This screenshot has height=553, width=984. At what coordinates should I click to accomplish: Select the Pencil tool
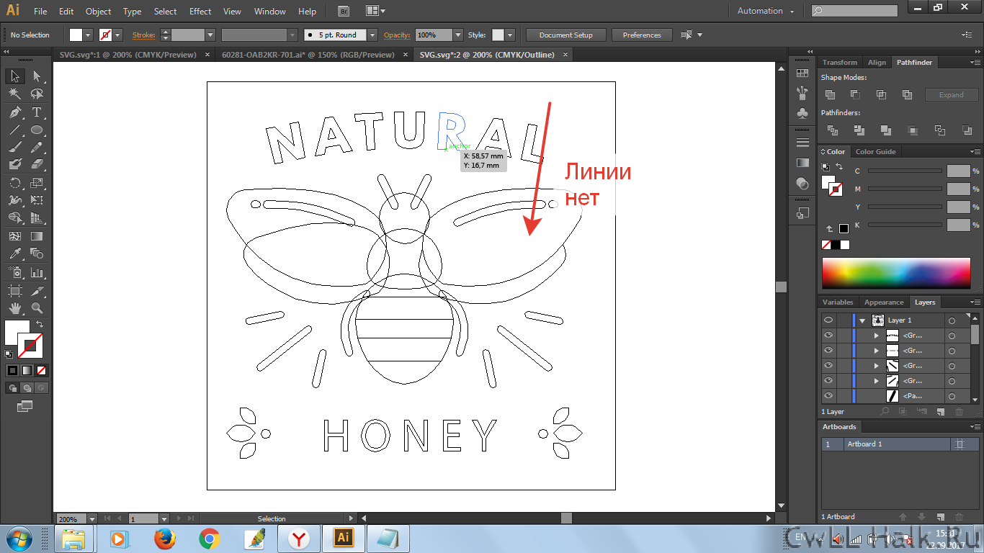[x=37, y=148]
